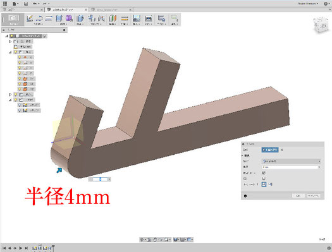The width and height of the screenshot is (332, 252).
Task: Open the Insert image toolbar icon
Action: pos(137,18)
